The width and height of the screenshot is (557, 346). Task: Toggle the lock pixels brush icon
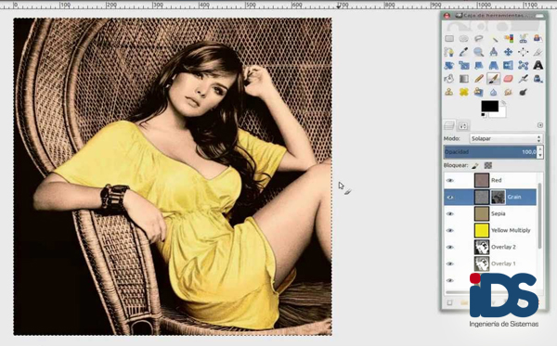(x=475, y=165)
